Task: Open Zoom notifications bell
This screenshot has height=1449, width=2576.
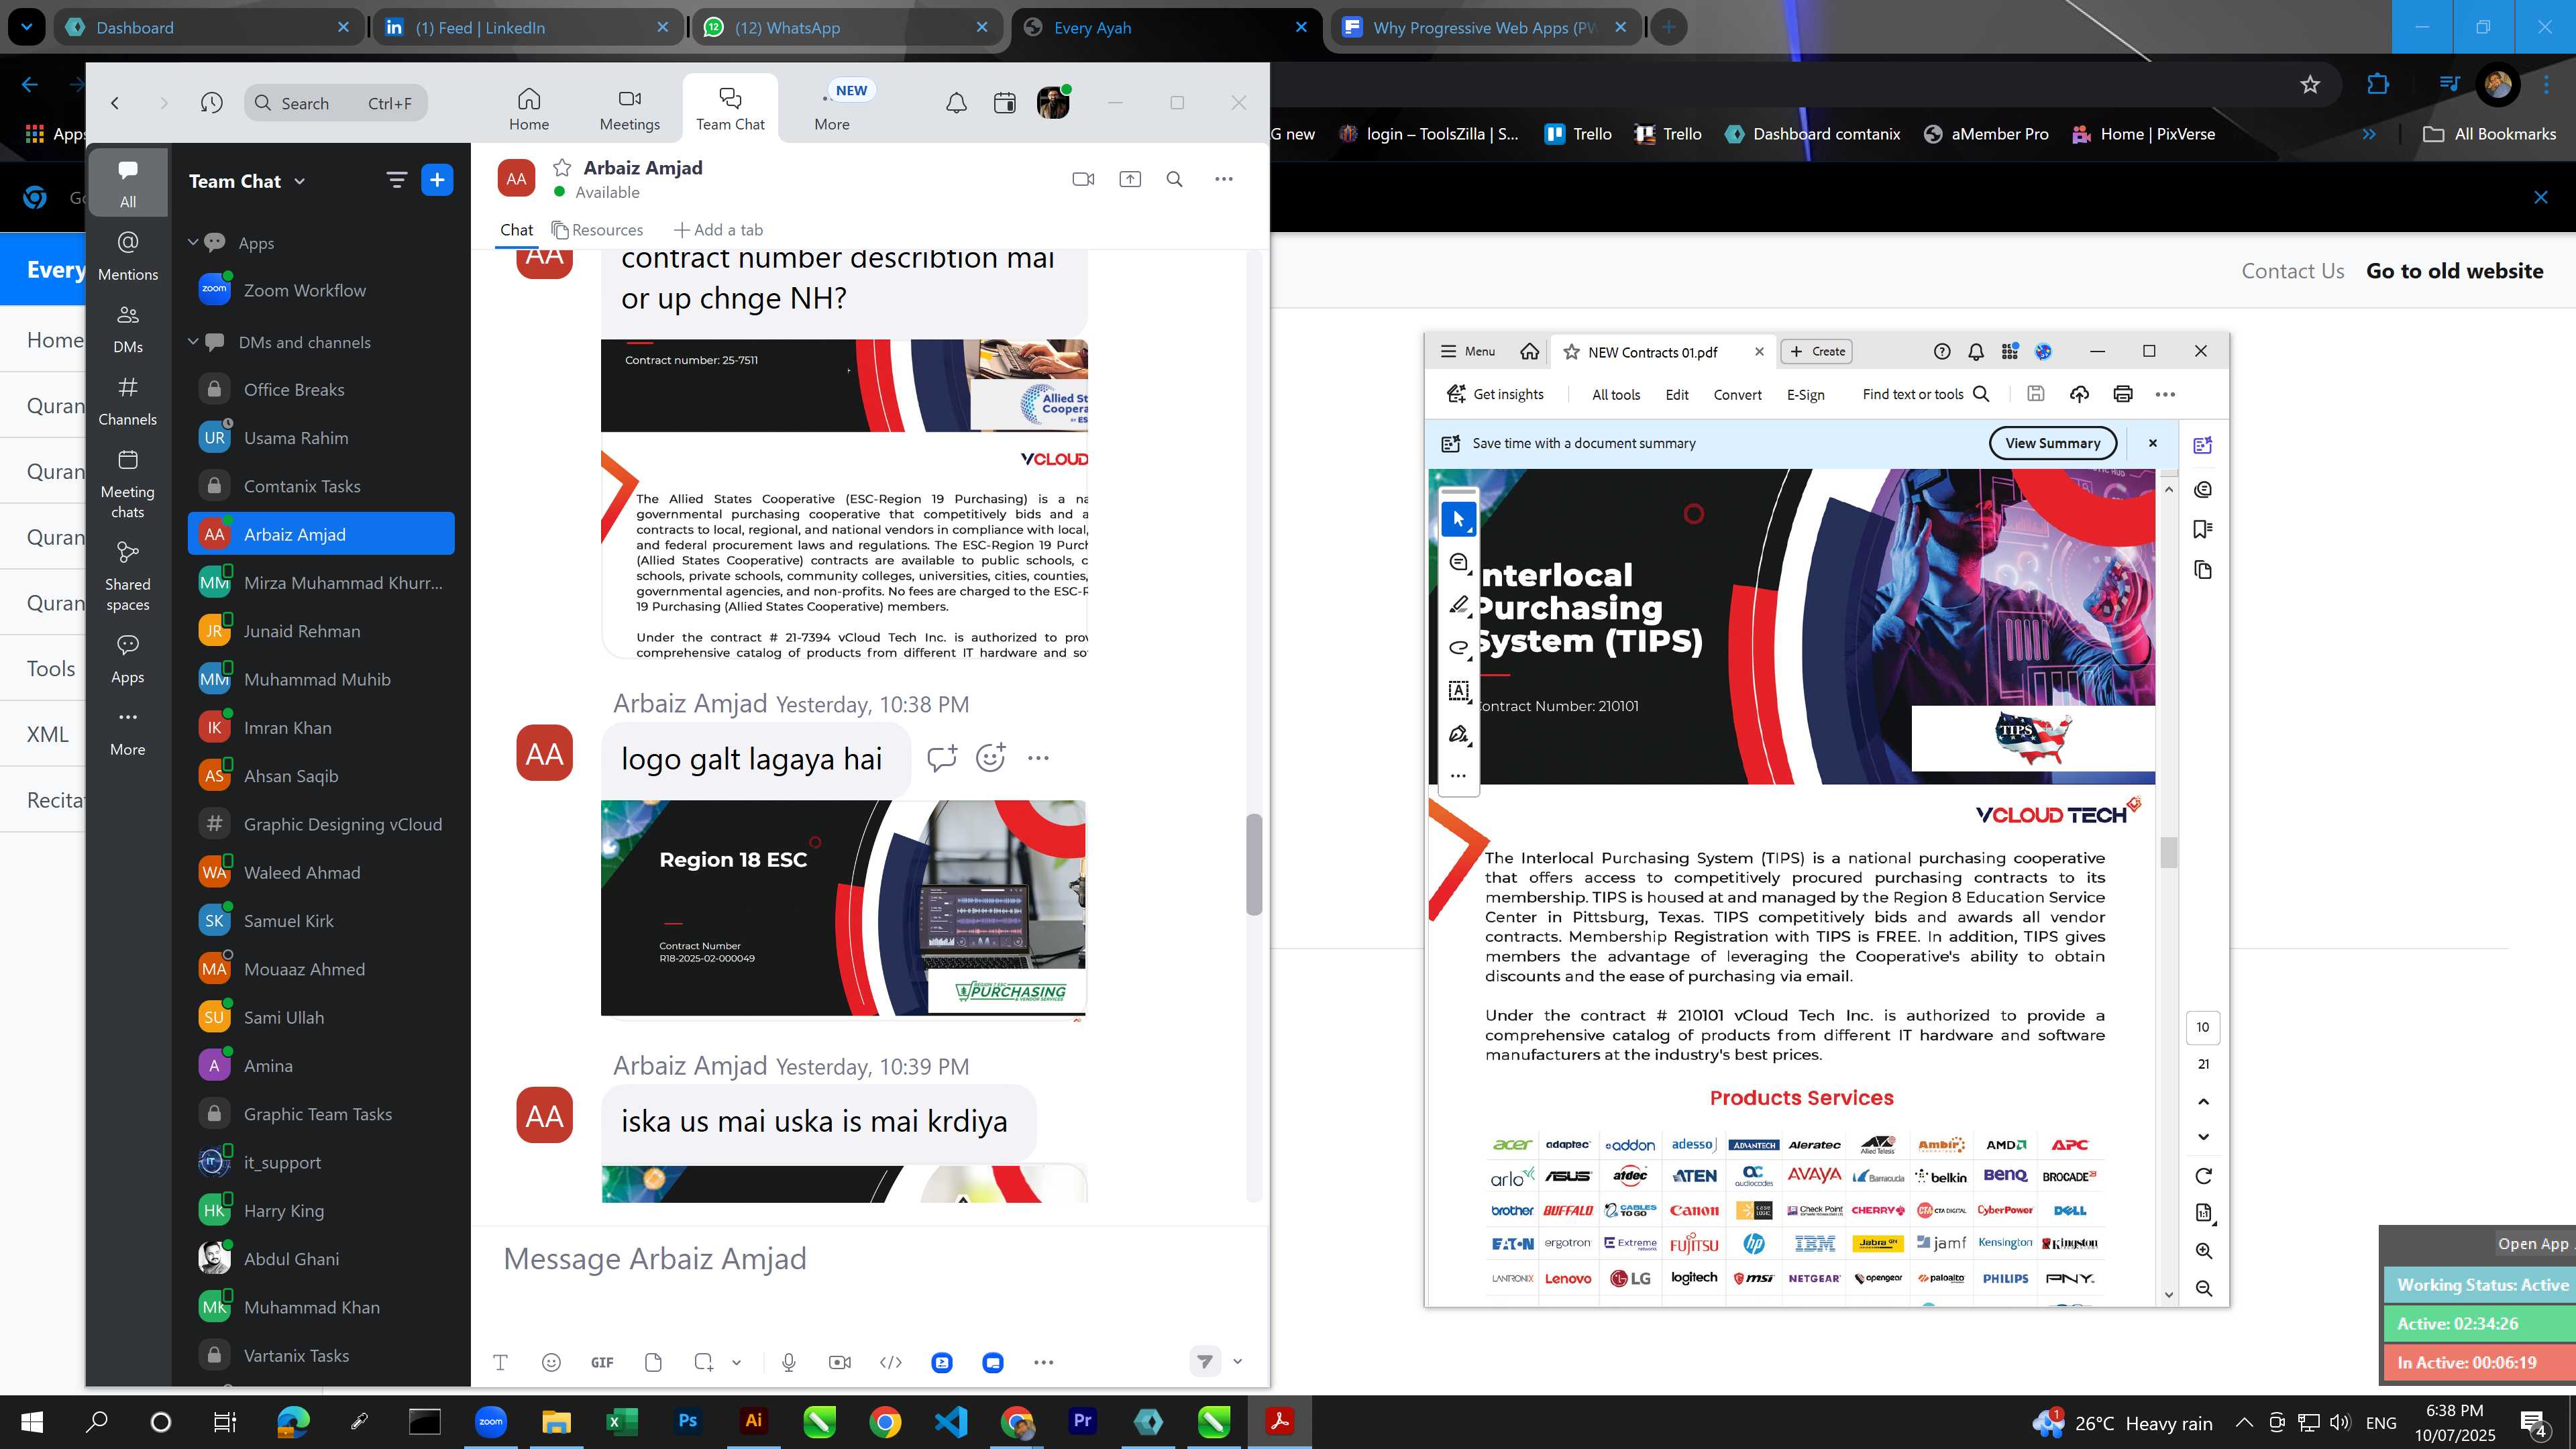Action: [956, 102]
